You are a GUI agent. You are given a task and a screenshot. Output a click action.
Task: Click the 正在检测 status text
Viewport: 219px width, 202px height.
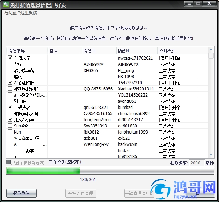(67, 162)
